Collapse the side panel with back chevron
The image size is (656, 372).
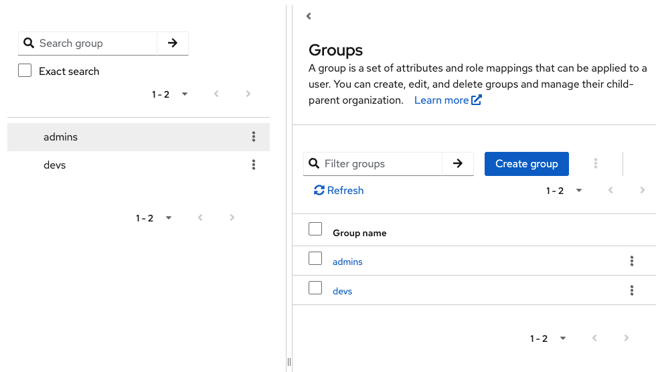point(309,16)
